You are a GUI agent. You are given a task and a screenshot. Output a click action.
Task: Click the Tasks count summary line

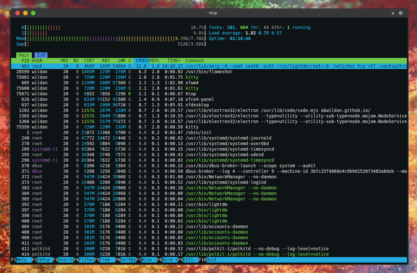260,27
